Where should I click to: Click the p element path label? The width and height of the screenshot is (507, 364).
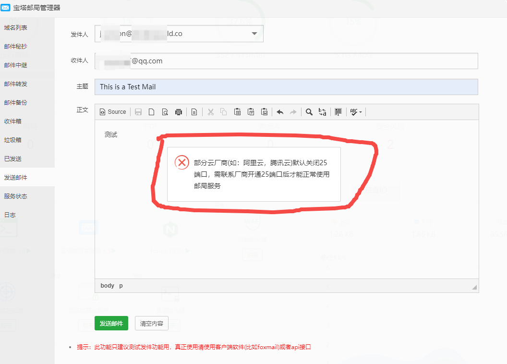(x=121, y=286)
